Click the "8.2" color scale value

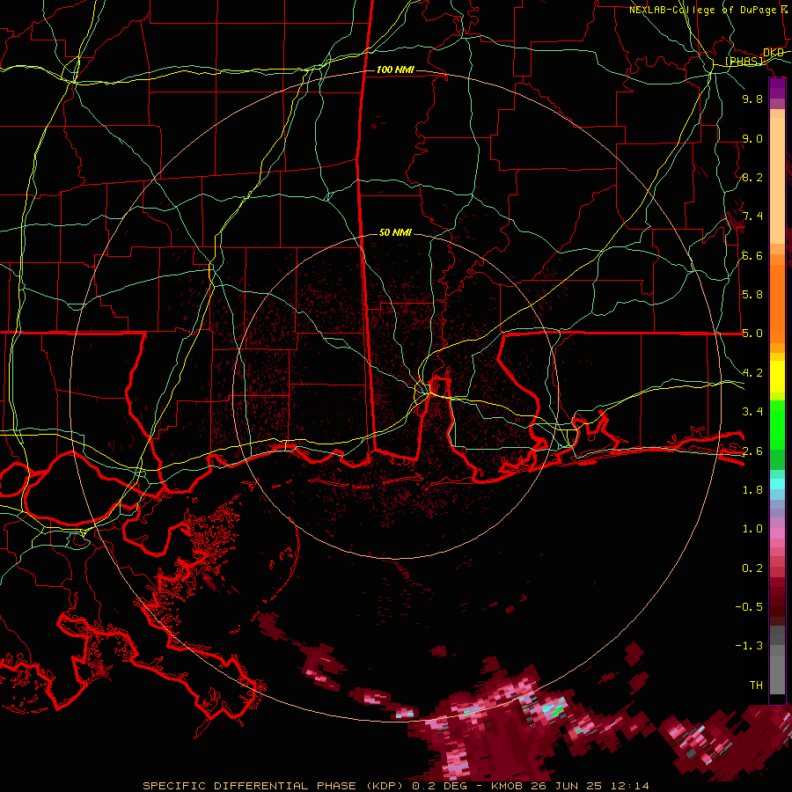point(752,177)
